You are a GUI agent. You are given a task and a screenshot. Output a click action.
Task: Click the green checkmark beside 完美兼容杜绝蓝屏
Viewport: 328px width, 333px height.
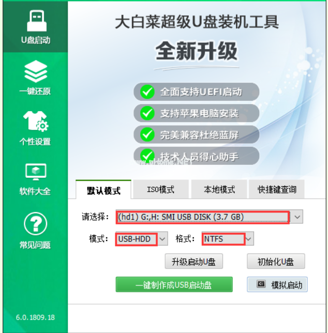coord(147,134)
